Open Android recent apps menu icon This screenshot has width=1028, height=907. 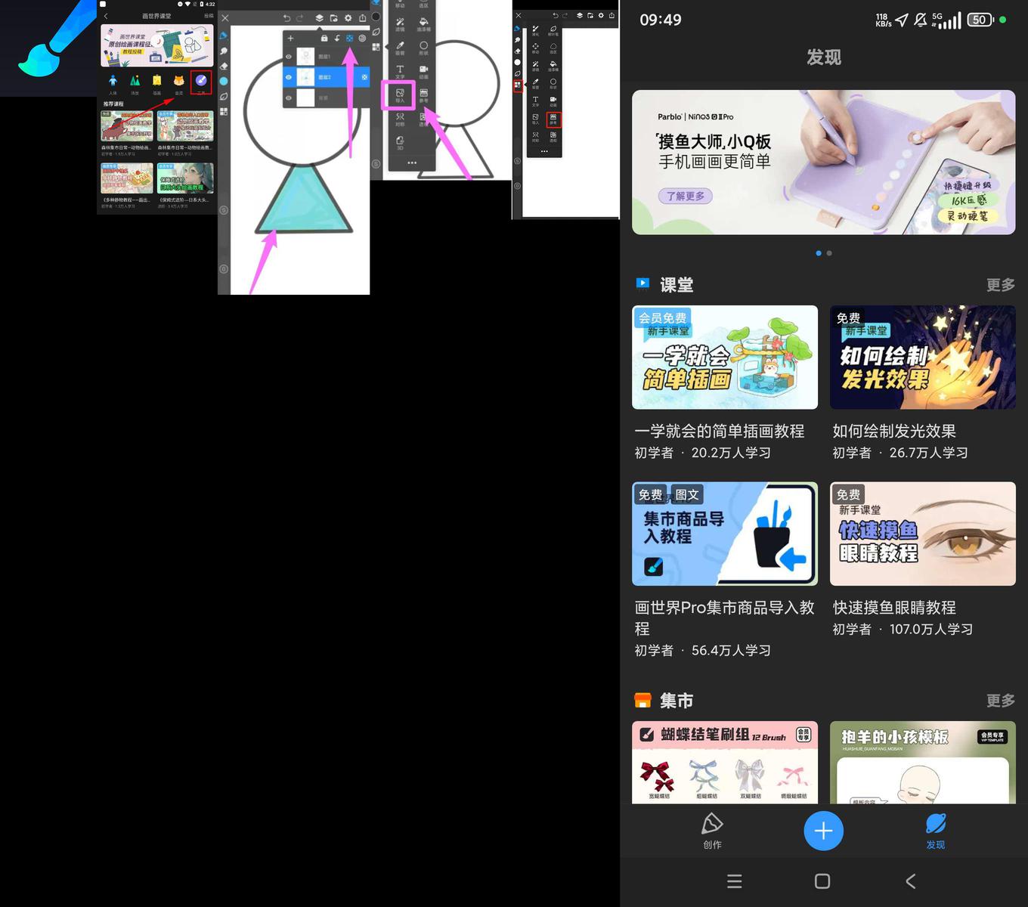734,881
